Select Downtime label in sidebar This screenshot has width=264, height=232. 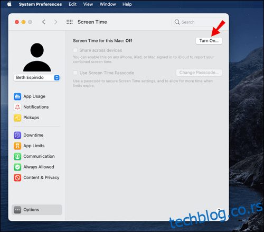pos(33,135)
